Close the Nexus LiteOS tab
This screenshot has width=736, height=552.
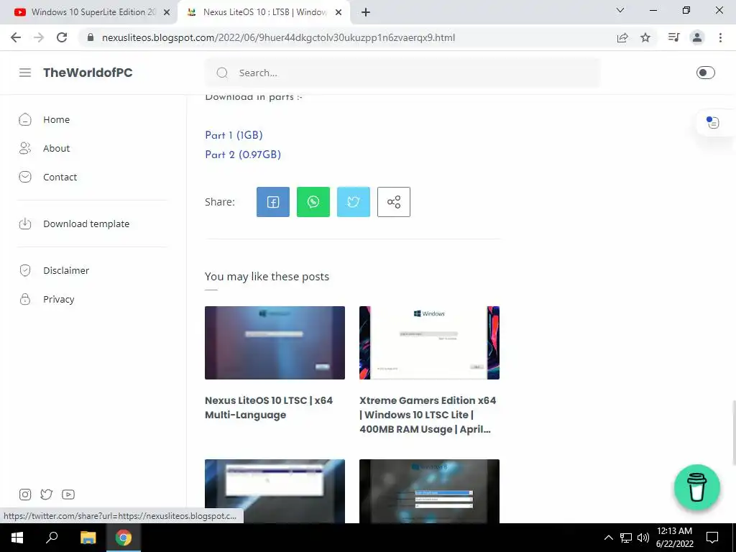click(x=339, y=13)
